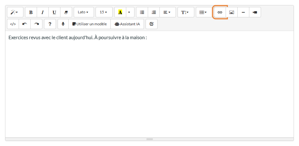Open the magic wand style dropdown
The image size is (299, 146).
[x=15, y=12]
